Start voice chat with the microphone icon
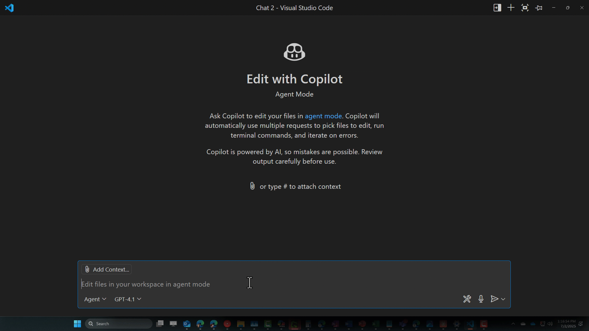 (481, 299)
